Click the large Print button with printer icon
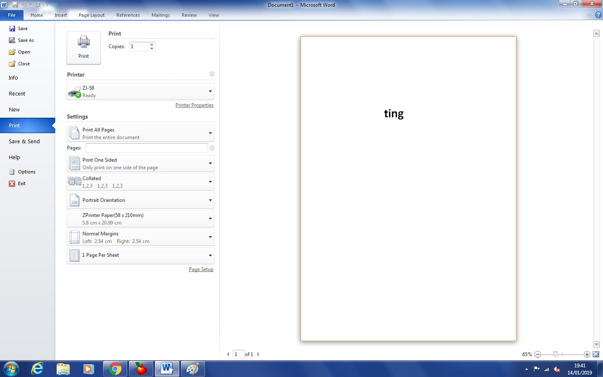603x377 pixels. tap(84, 47)
